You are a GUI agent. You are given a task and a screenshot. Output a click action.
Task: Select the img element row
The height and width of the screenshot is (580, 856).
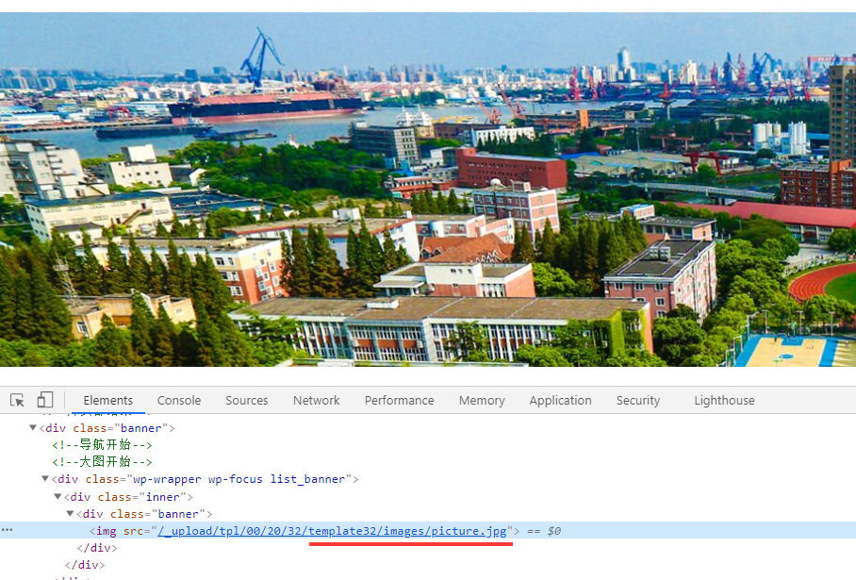click(x=428, y=530)
